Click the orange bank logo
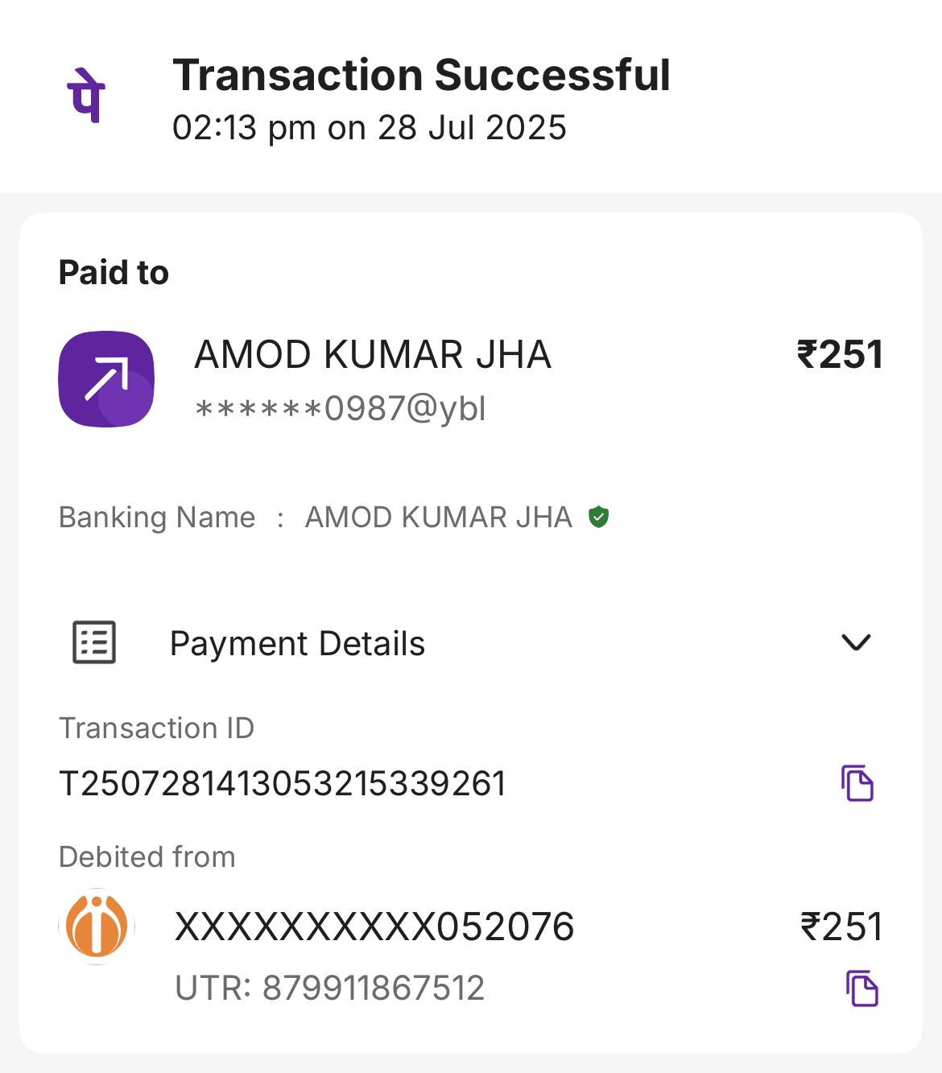Screen dimensions: 942x1073 [97, 926]
